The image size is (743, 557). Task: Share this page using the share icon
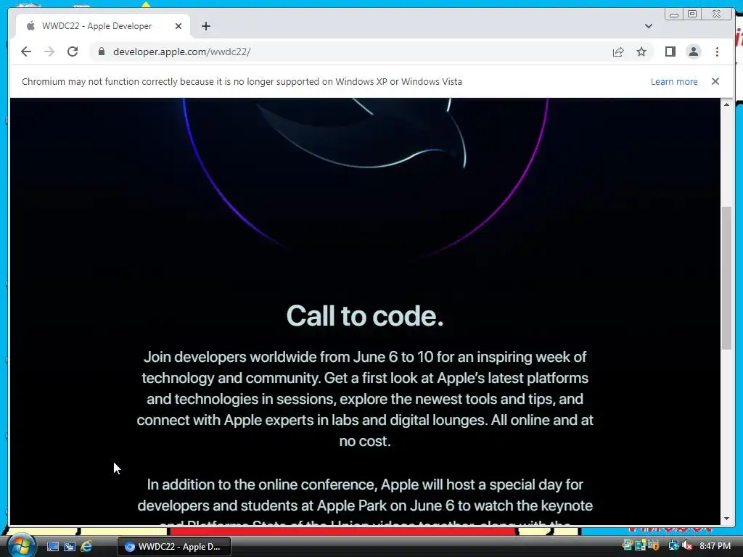tap(618, 51)
